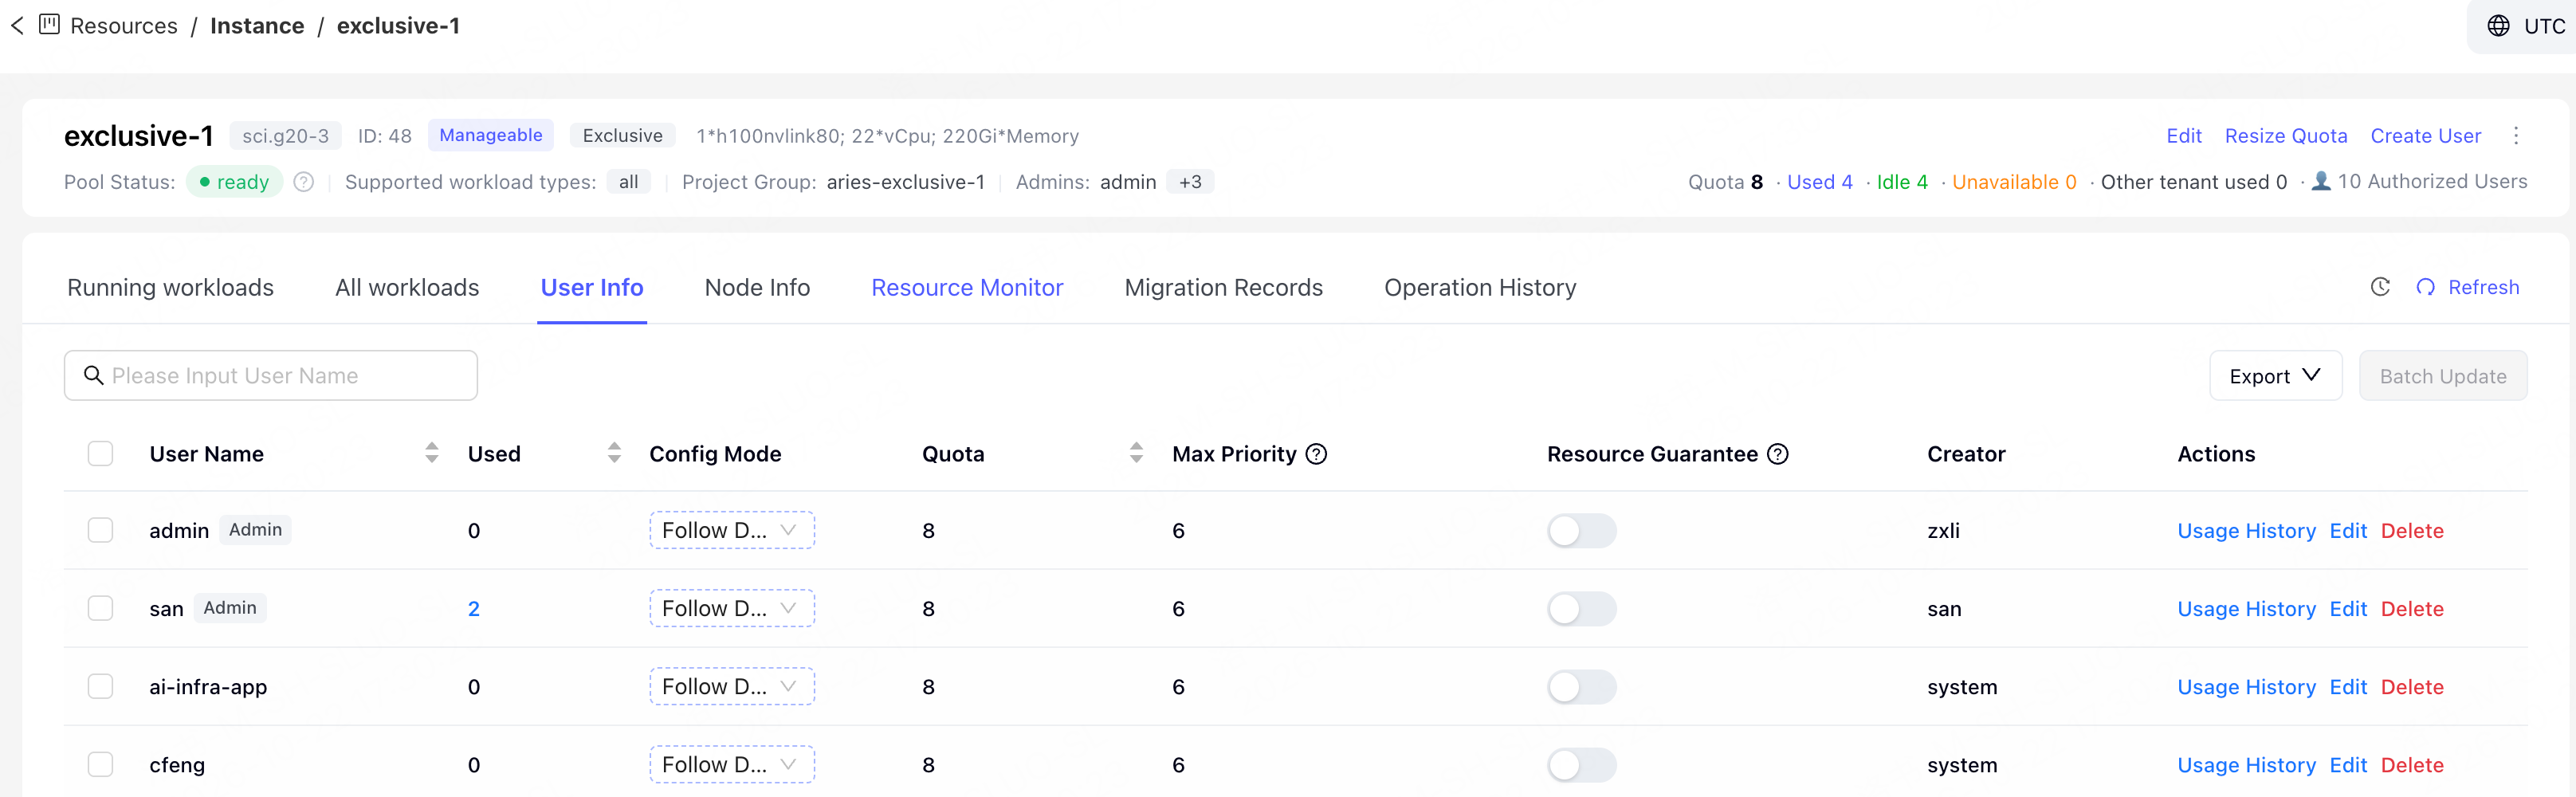Click the Idle 4 quota stat
Image resolution: width=2576 pixels, height=797 pixels.
click(x=1902, y=182)
